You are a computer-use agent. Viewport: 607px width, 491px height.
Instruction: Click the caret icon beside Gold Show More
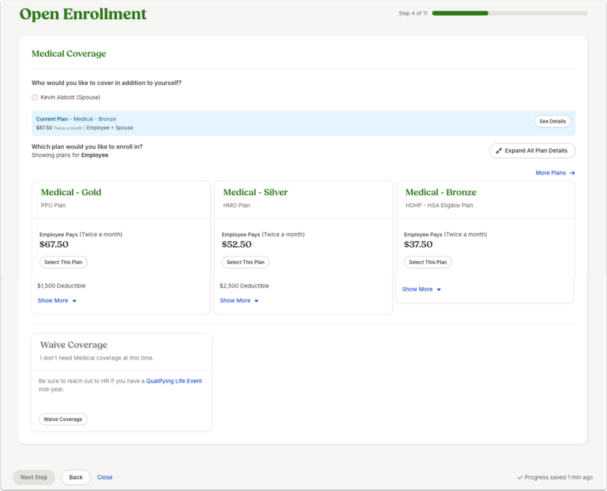(75, 301)
